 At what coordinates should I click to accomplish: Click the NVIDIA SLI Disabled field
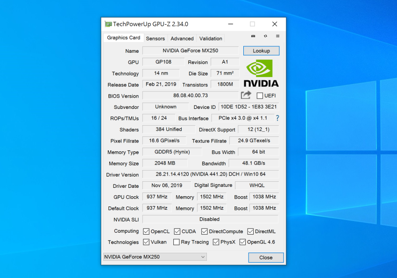(210, 219)
